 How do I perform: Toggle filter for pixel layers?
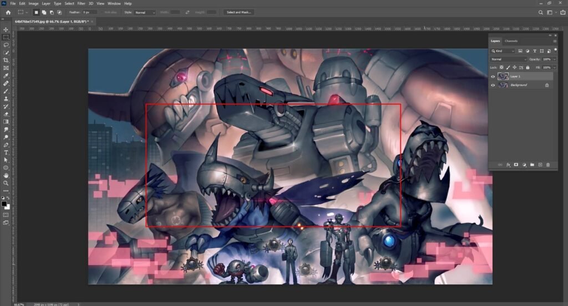click(x=520, y=51)
